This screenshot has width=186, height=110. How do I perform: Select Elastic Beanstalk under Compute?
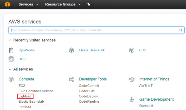[31, 102]
